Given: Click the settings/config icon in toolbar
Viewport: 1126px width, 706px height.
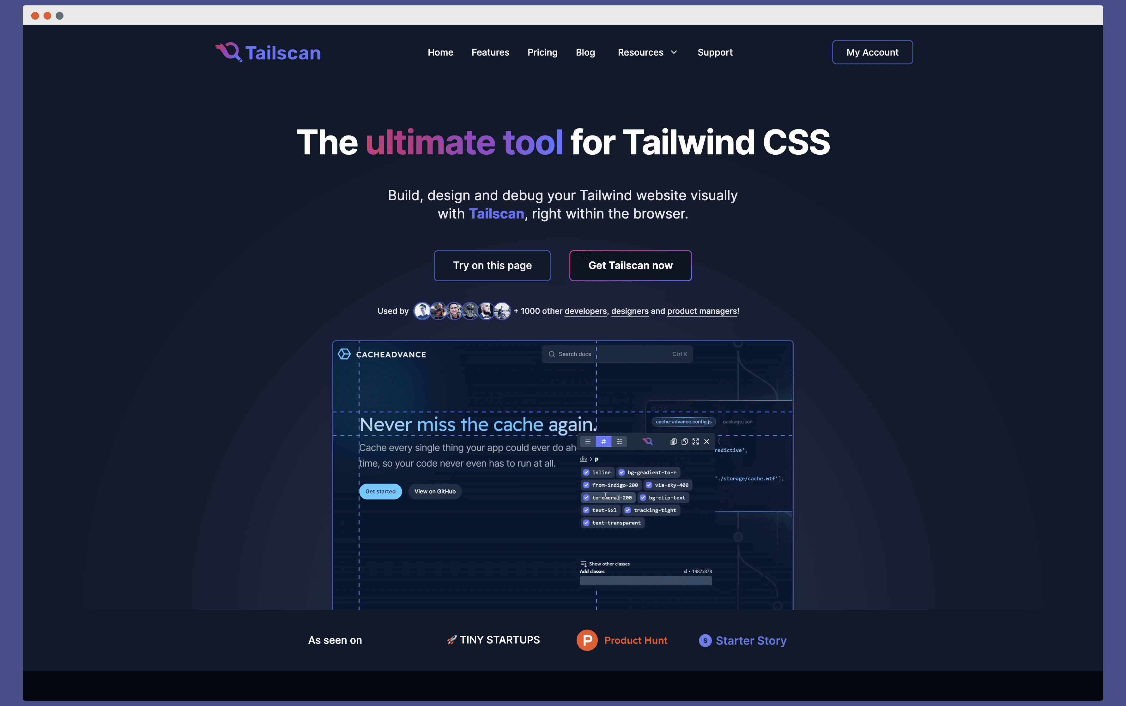Looking at the screenshot, I should [620, 441].
